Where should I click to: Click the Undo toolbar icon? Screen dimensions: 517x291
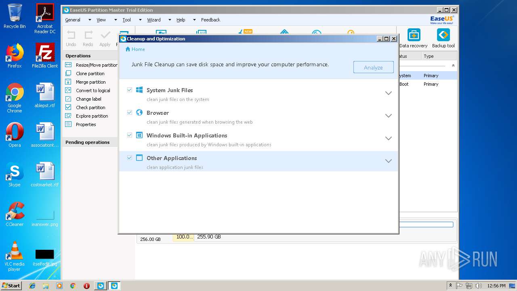click(x=71, y=35)
